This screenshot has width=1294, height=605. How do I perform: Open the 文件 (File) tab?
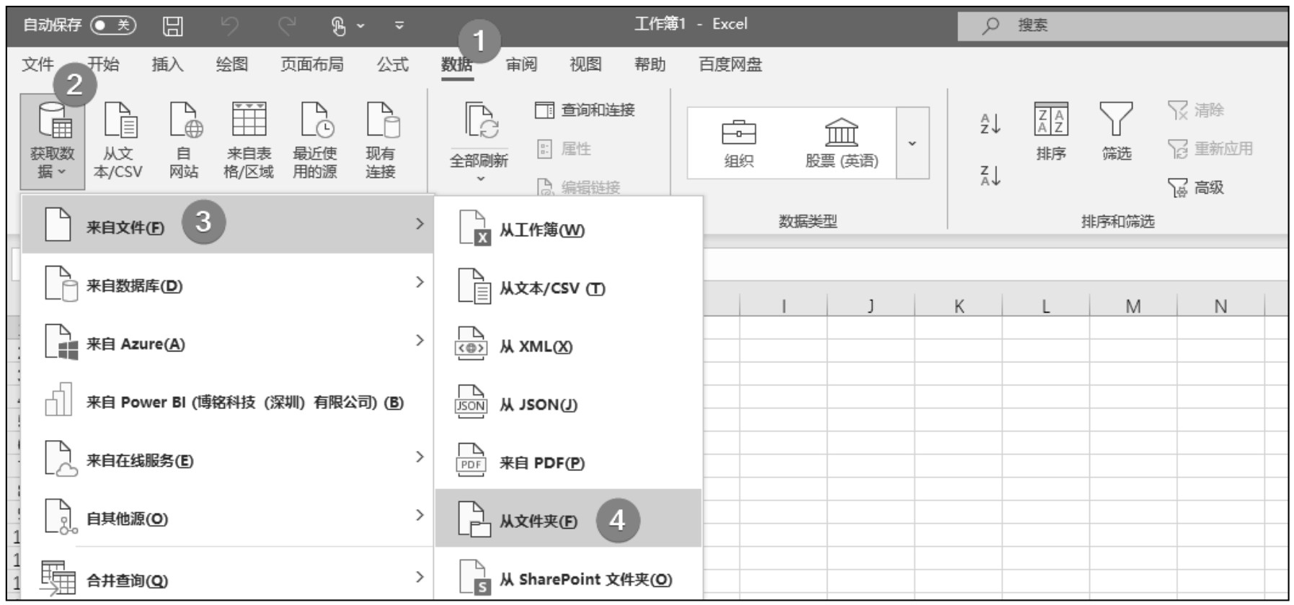tap(37, 64)
